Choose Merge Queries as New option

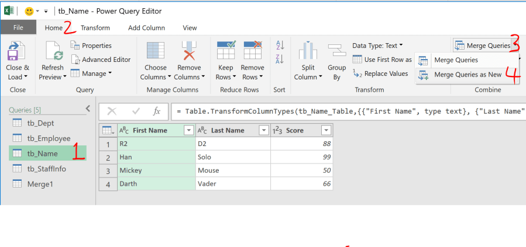(x=467, y=75)
